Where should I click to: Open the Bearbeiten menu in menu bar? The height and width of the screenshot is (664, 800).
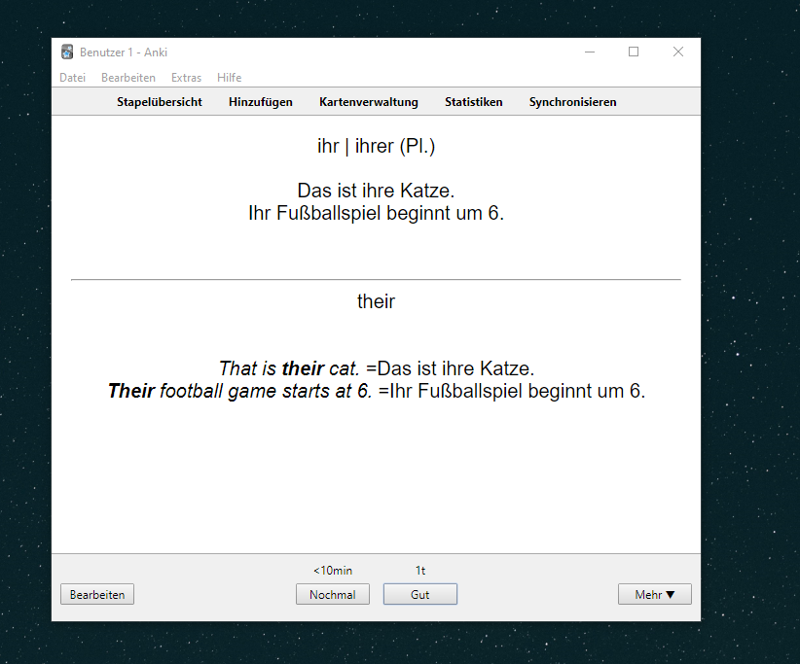pos(128,78)
